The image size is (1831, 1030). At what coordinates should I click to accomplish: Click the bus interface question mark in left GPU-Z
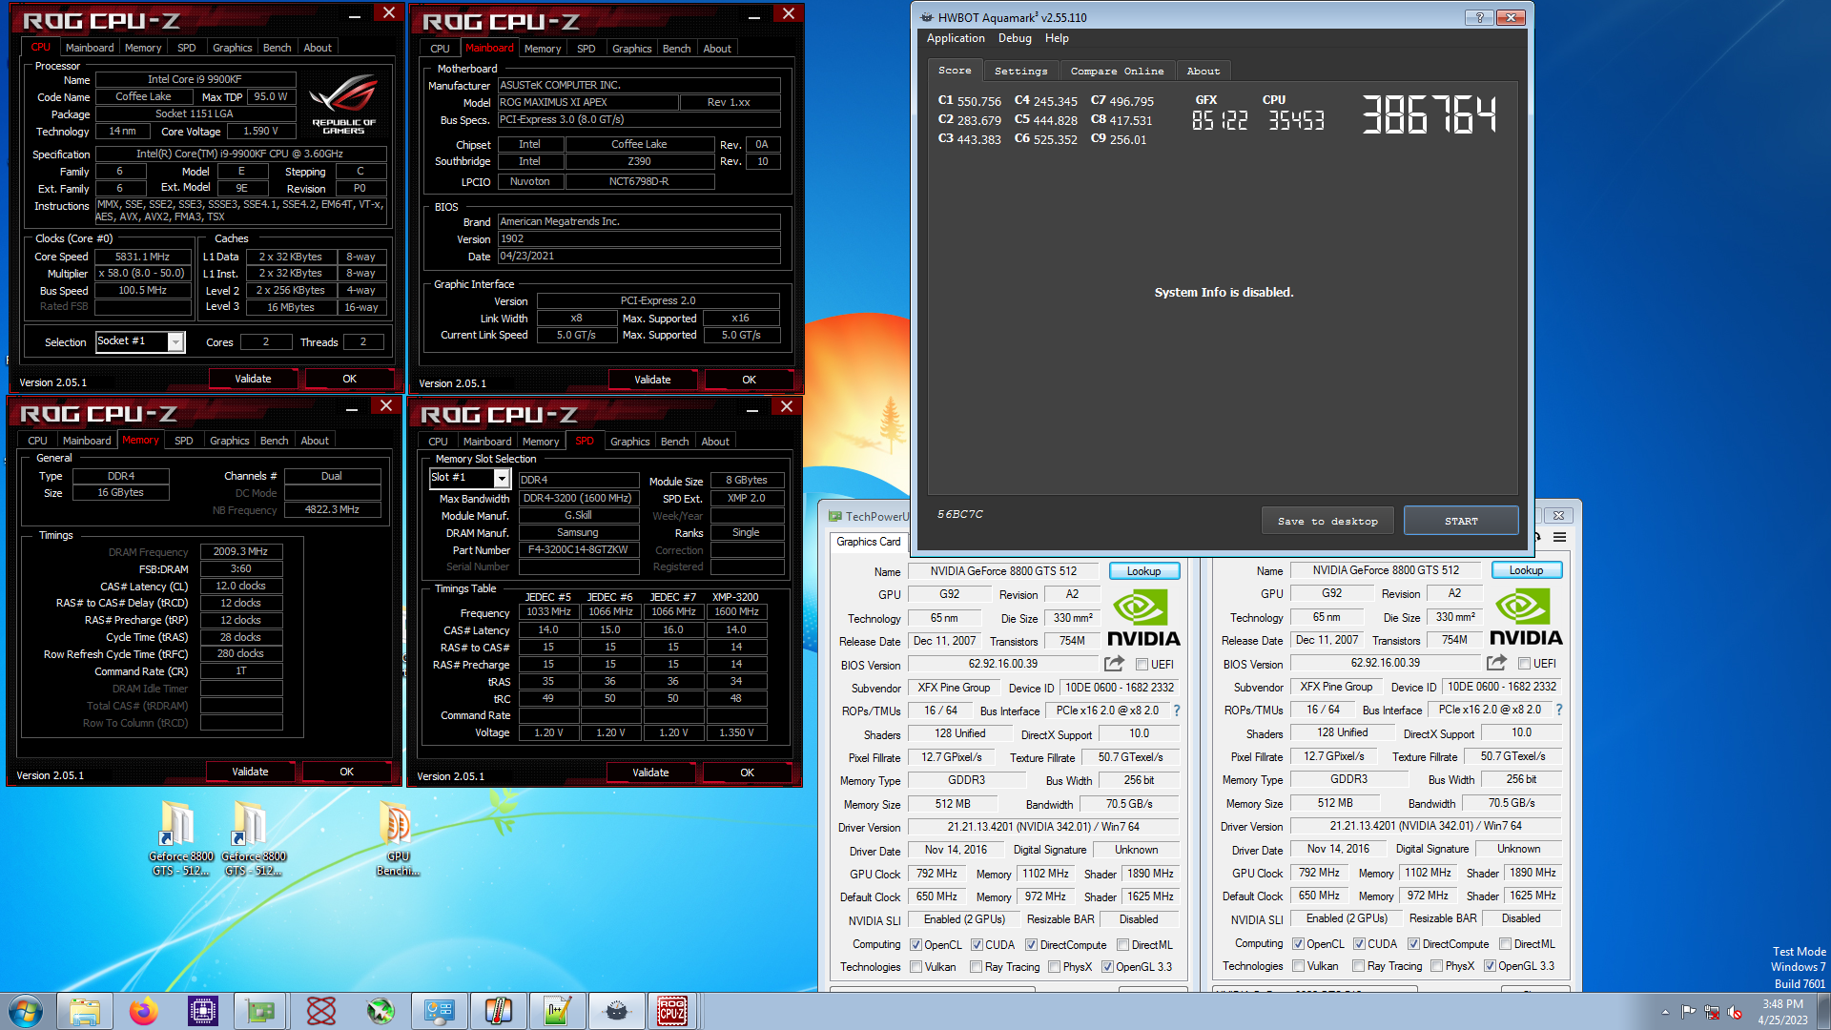[x=1177, y=711]
